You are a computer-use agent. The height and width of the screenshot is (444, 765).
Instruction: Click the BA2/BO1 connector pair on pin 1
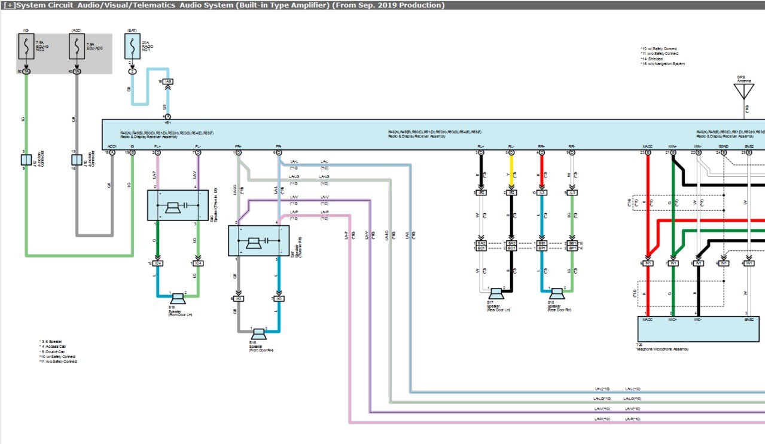pos(482,246)
